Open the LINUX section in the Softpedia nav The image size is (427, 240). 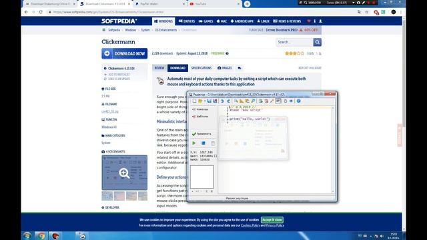coord(264,21)
